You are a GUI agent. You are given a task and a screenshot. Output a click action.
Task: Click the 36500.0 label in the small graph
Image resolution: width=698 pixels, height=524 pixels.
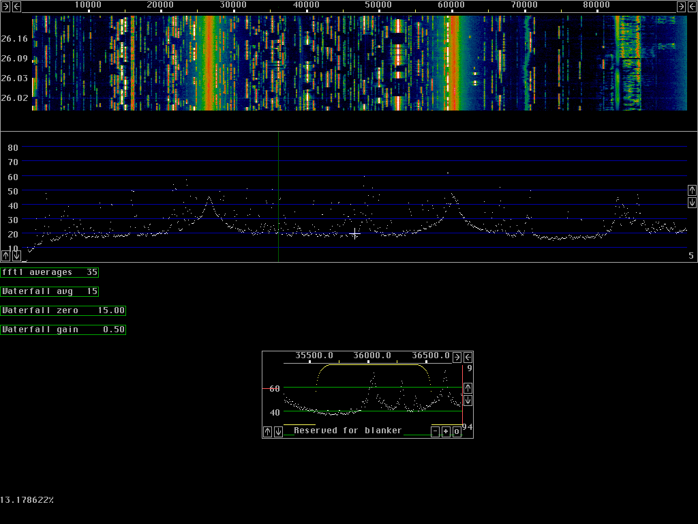431,355
